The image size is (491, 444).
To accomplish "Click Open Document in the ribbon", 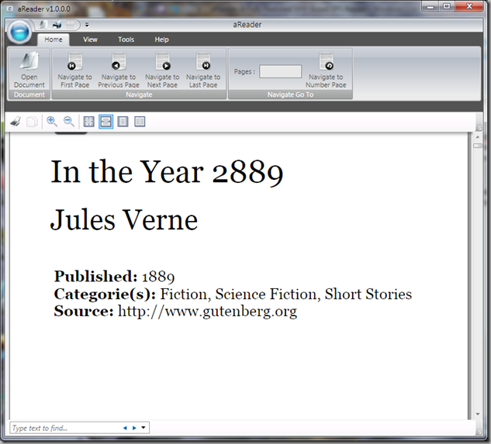I will (x=29, y=70).
